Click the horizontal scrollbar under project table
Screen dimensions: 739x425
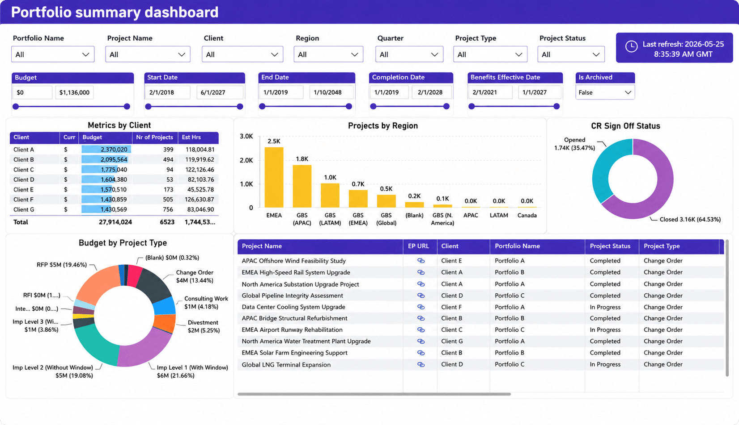click(x=374, y=394)
